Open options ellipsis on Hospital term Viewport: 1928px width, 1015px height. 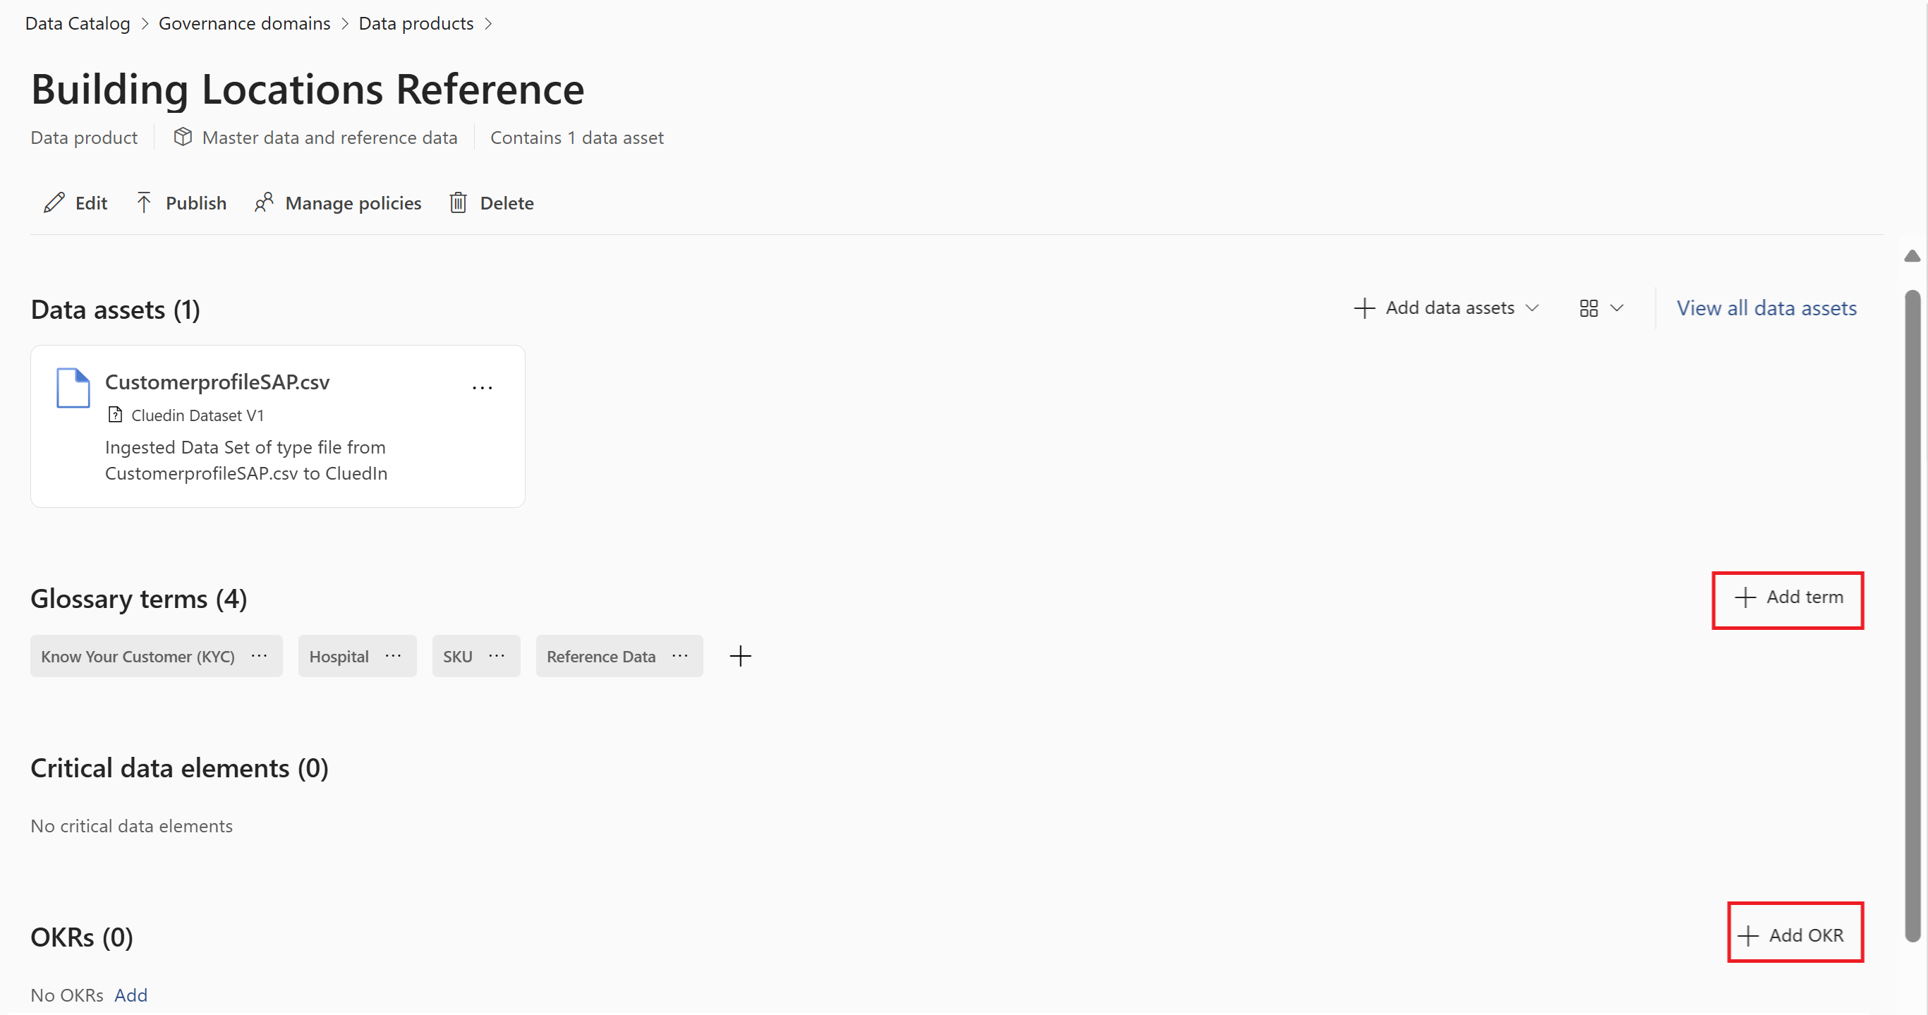(393, 656)
